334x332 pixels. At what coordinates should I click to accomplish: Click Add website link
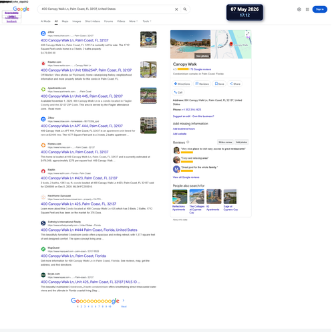pos(180,134)
